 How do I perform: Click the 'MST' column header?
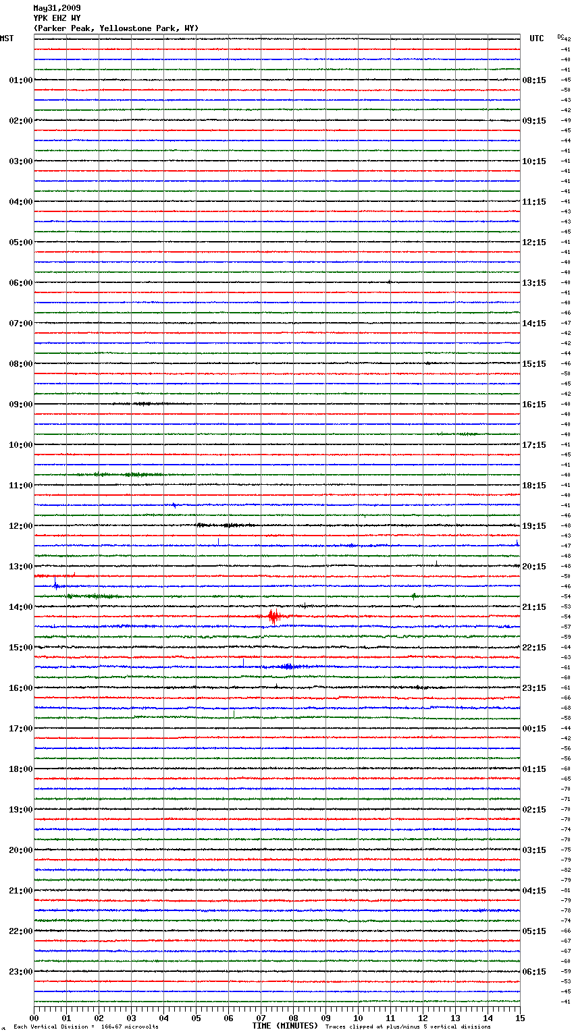(7, 38)
